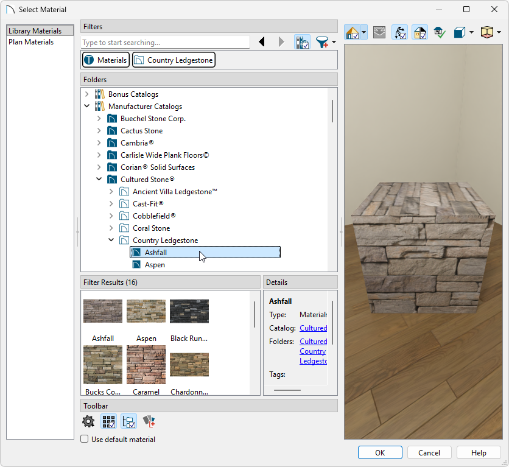Enable the thumbnail grid view in the toolbar
This screenshot has height=467, width=509.
(108, 421)
